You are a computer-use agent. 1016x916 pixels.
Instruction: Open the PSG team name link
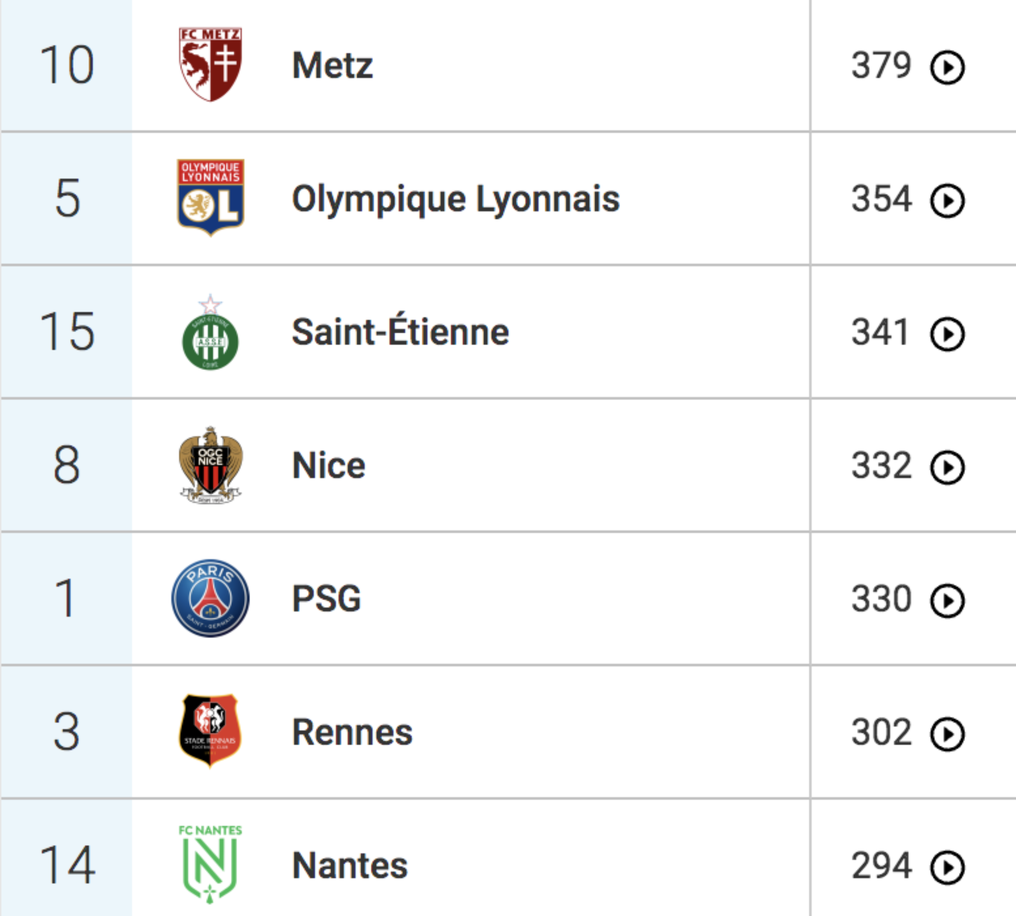click(x=327, y=599)
